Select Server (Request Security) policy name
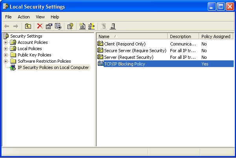Screen dimensions: 236x158 [x=129, y=57]
